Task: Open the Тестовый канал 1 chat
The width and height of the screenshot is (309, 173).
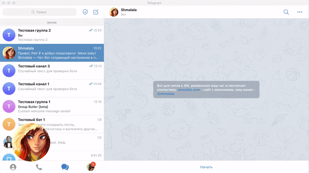Action: click(52, 88)
